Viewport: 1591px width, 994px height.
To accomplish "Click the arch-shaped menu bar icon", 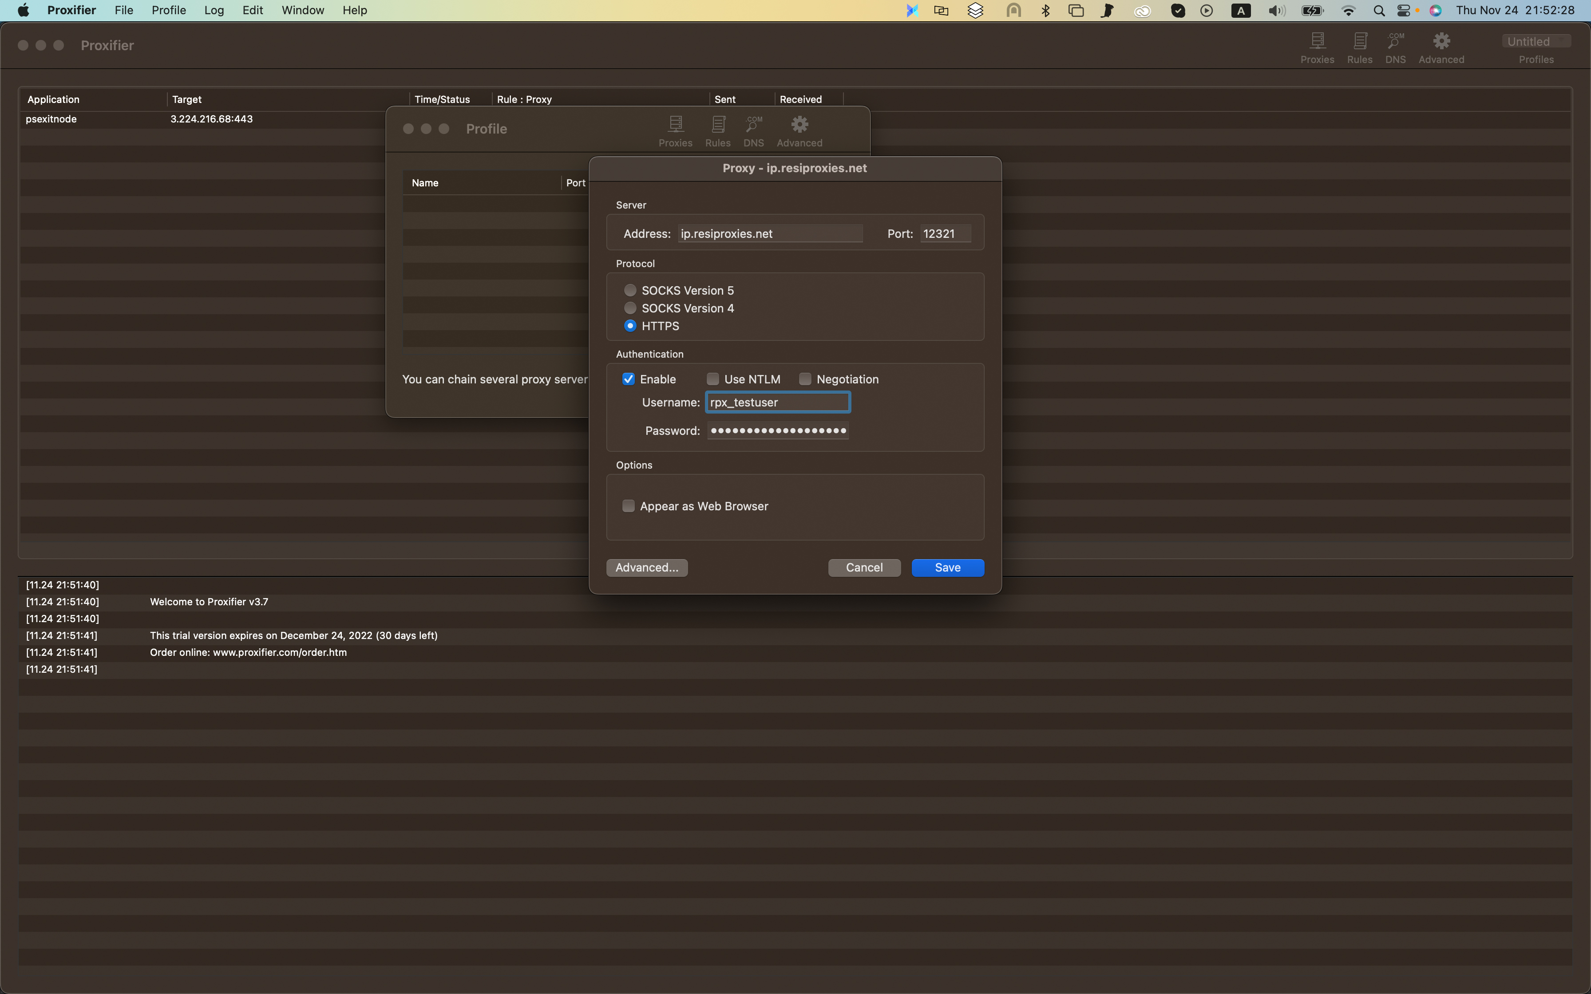I will click(x=1014, y=10).
